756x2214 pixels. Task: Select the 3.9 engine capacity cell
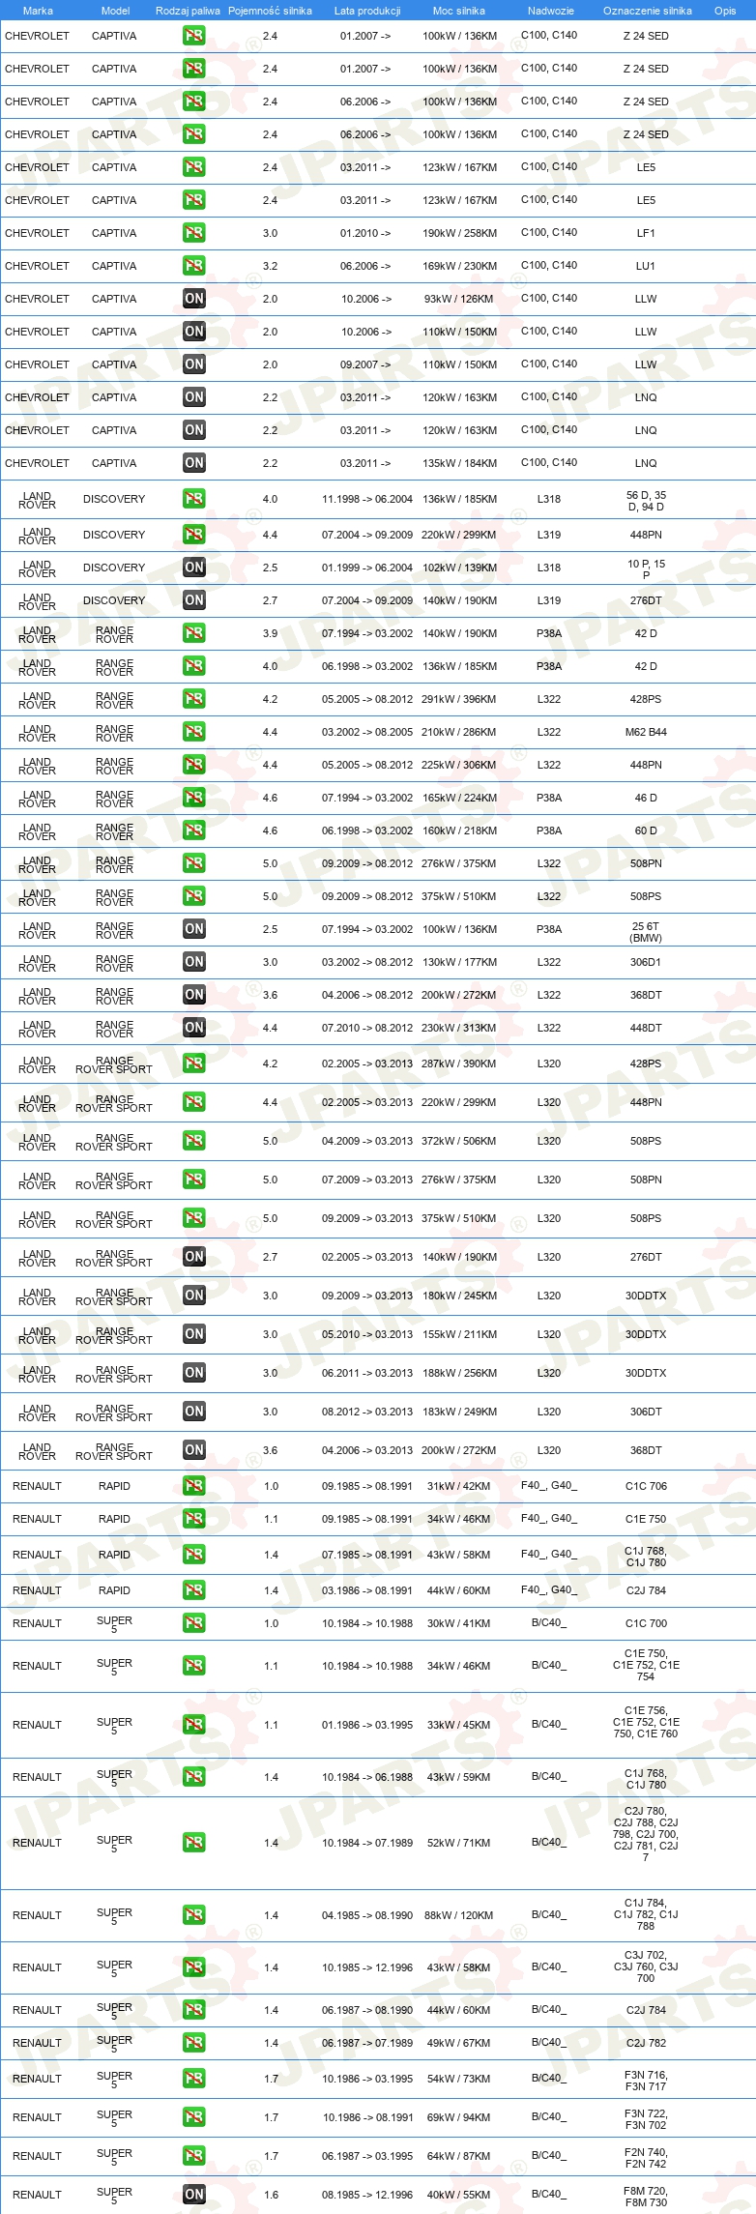[270, 633]
